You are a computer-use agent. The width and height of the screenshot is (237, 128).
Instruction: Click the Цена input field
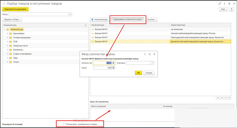[x=102, y=68]
